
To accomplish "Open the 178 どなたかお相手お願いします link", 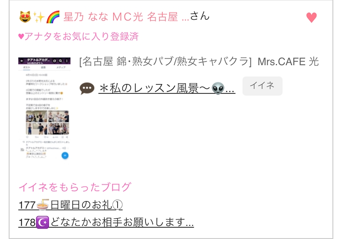I will click(x=106, y=222).
